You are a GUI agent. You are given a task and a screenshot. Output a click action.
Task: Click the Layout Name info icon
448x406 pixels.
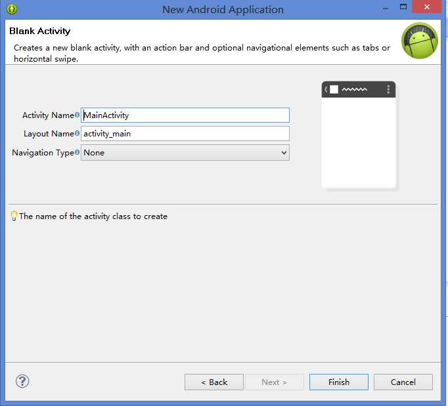tap(77, 133)
